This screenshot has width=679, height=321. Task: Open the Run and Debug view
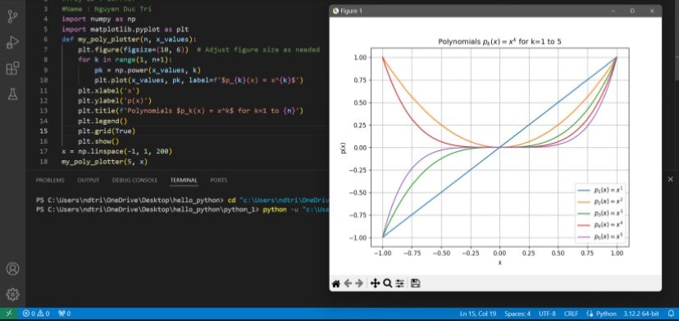point(12,43)
